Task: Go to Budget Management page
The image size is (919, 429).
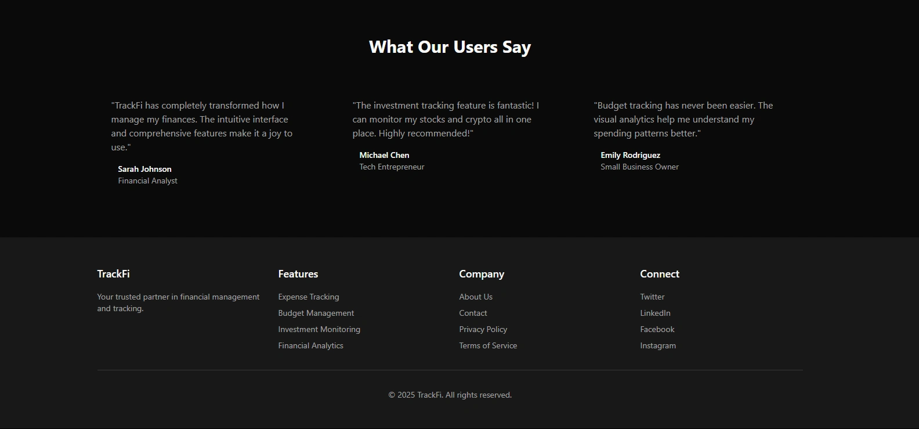Action: click(x=316, y=313)
